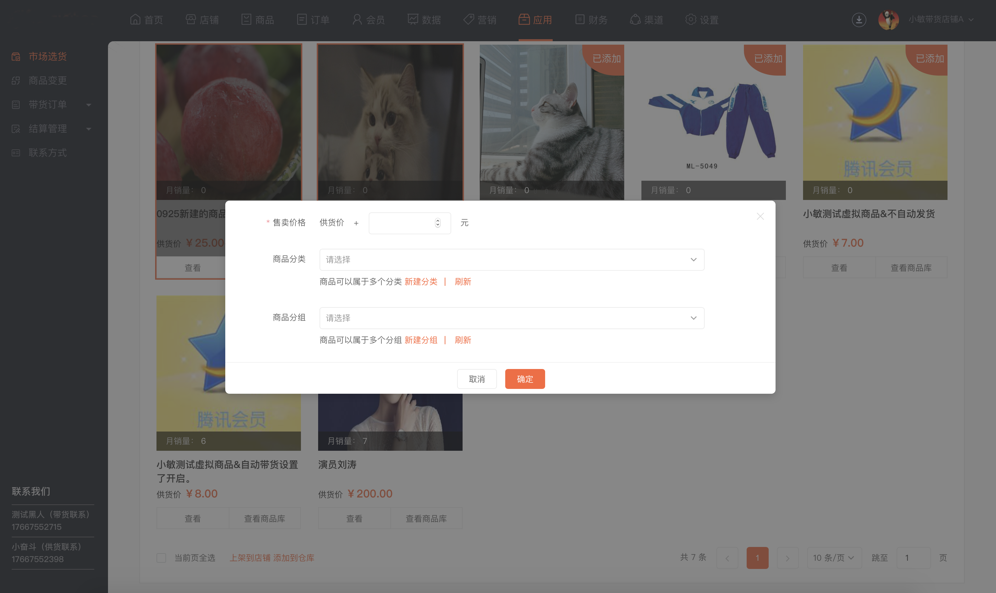This screenshot has width=996, height=593.
Task: Click 商品变更 icon in left sidebar
Action: (16, 81)
